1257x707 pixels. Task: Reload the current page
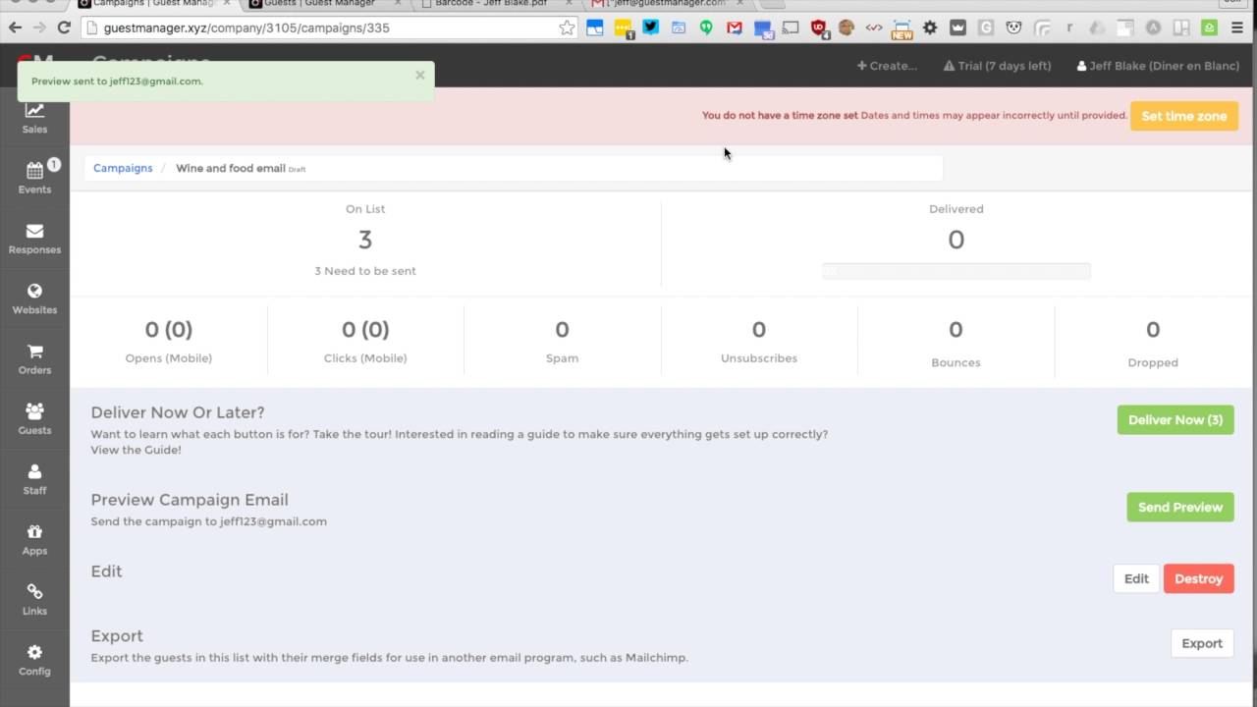pyautogui.click(x=65, y=27)
